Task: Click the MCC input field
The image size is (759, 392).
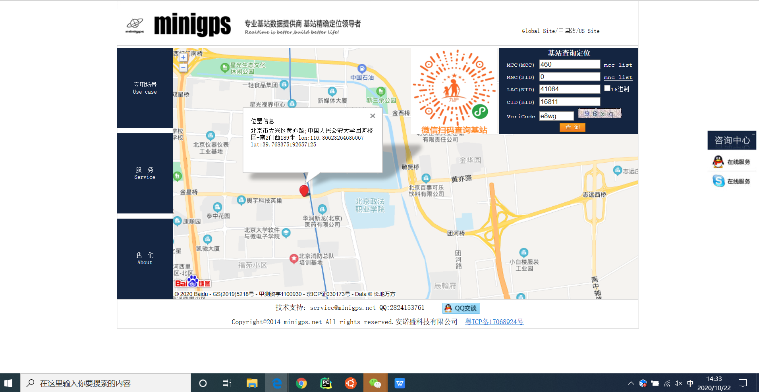Action: tap(570, 64)
